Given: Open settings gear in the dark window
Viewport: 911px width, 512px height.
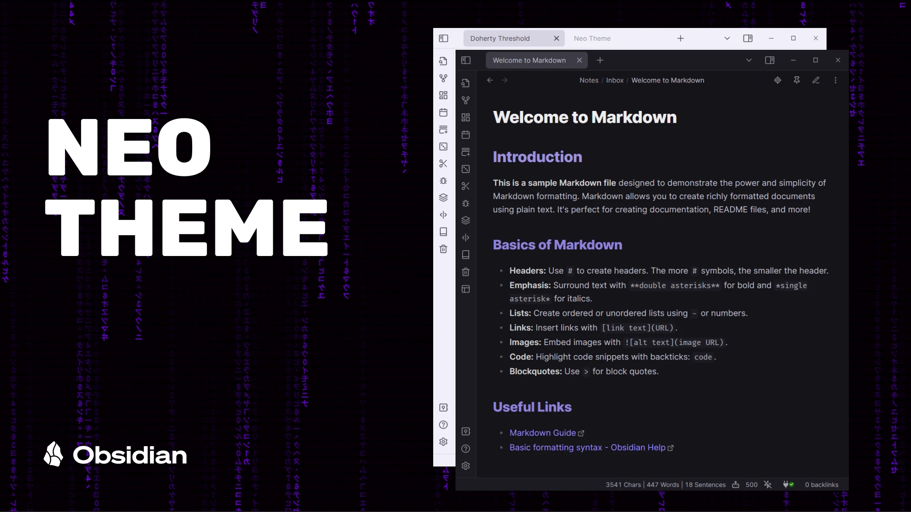Looking at the screenshot, I should pos(465,466).
